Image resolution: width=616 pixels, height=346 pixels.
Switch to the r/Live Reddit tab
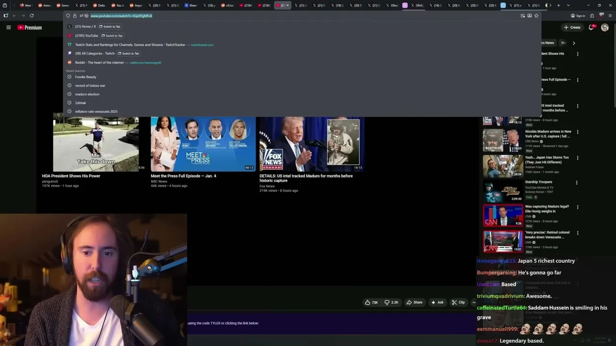pos(228,5)
